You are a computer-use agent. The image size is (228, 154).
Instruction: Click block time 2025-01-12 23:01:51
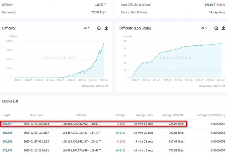36,150
